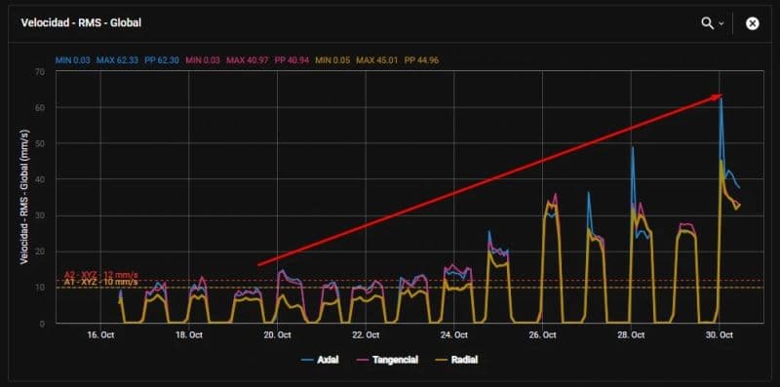Click the A1 - XYZ - 10 mm/s alarm label
The height and width of the screenshot is (387, 780).
click(x=101, y=282)
